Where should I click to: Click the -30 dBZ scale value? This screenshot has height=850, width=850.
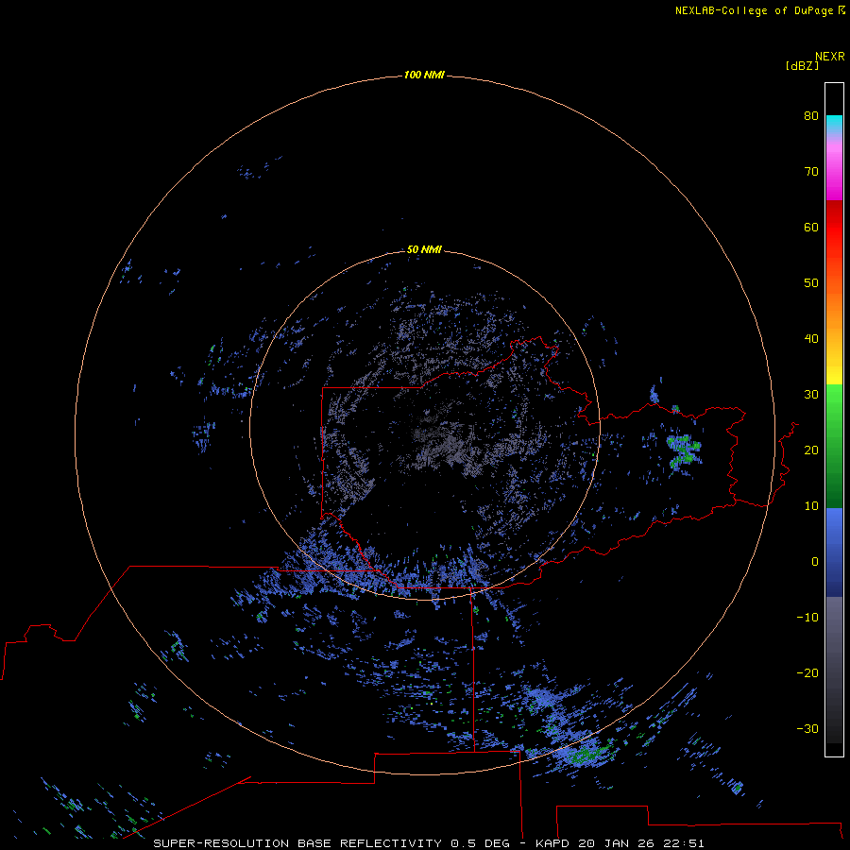(807, 729)
